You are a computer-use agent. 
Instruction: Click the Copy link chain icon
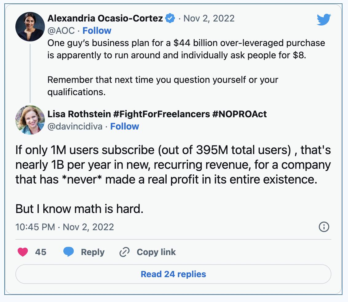point(124,252)
